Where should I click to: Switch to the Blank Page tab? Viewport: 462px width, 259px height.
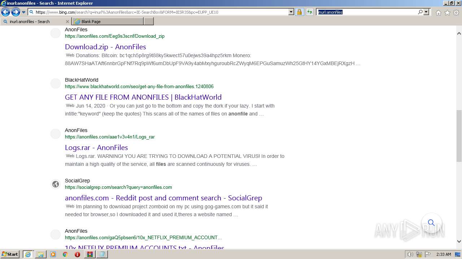tap(108, 22)
